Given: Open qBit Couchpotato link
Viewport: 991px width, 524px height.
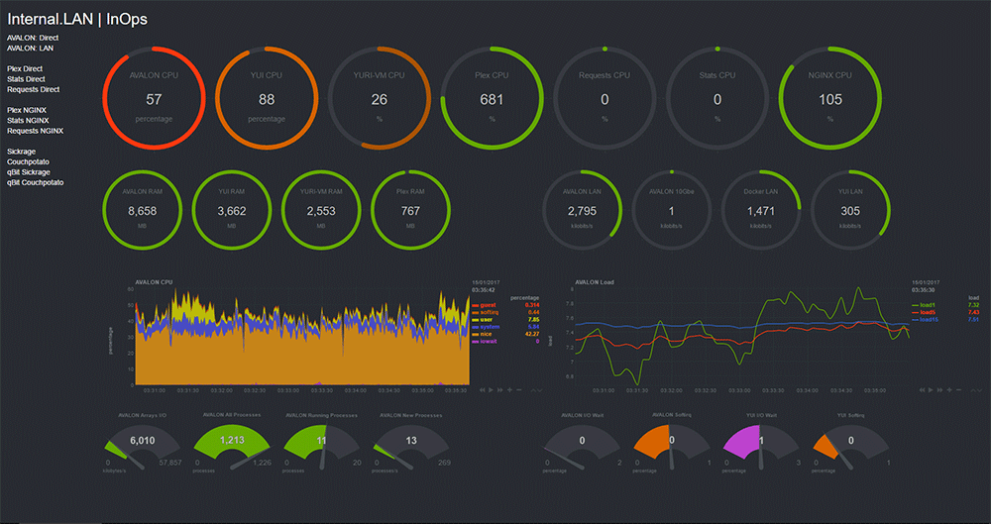Looking at the screenshot, I should (x=36, y=182).
